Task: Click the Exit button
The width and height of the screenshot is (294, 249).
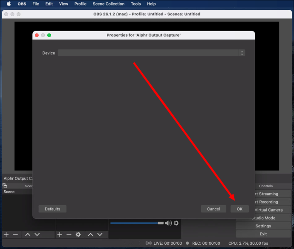Action: [x=263, y=234]
